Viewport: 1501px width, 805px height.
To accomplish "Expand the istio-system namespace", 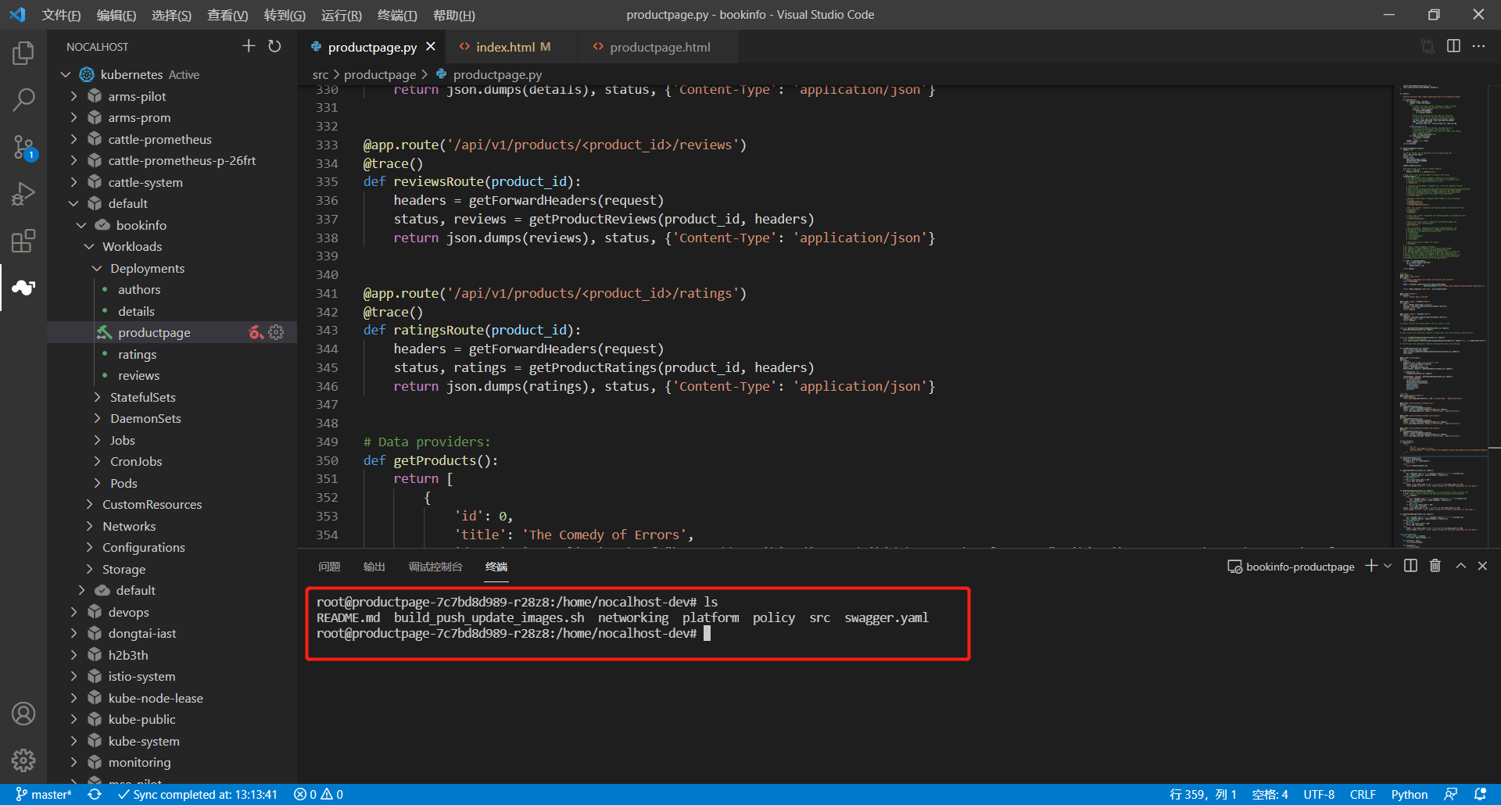I will pos(73,676).
